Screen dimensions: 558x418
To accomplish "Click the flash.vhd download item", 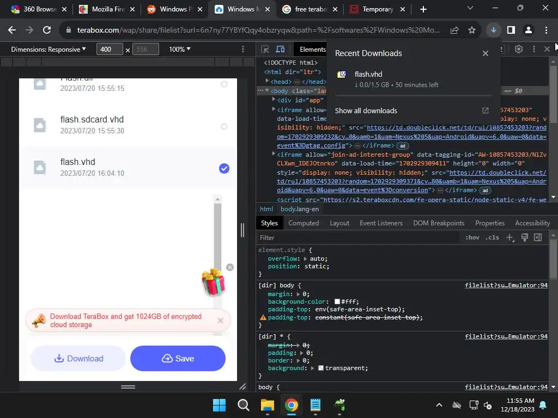I will 413,79.
